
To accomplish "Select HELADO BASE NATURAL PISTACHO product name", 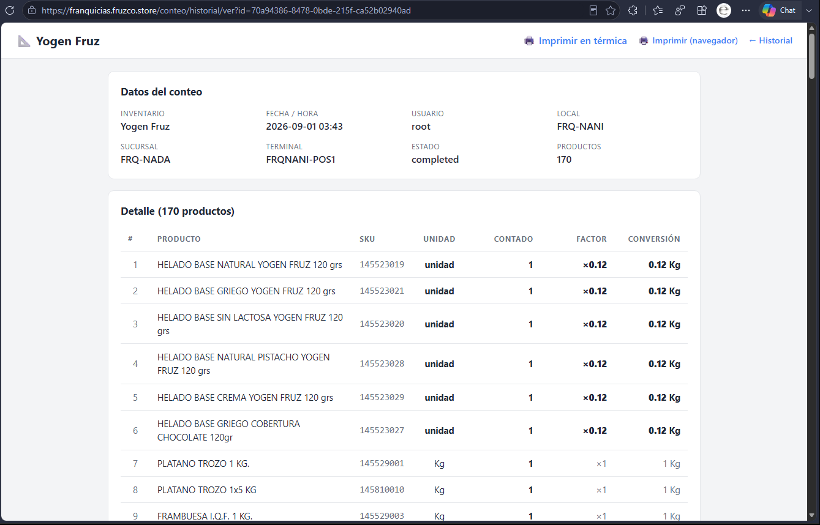I will [244, 364].
